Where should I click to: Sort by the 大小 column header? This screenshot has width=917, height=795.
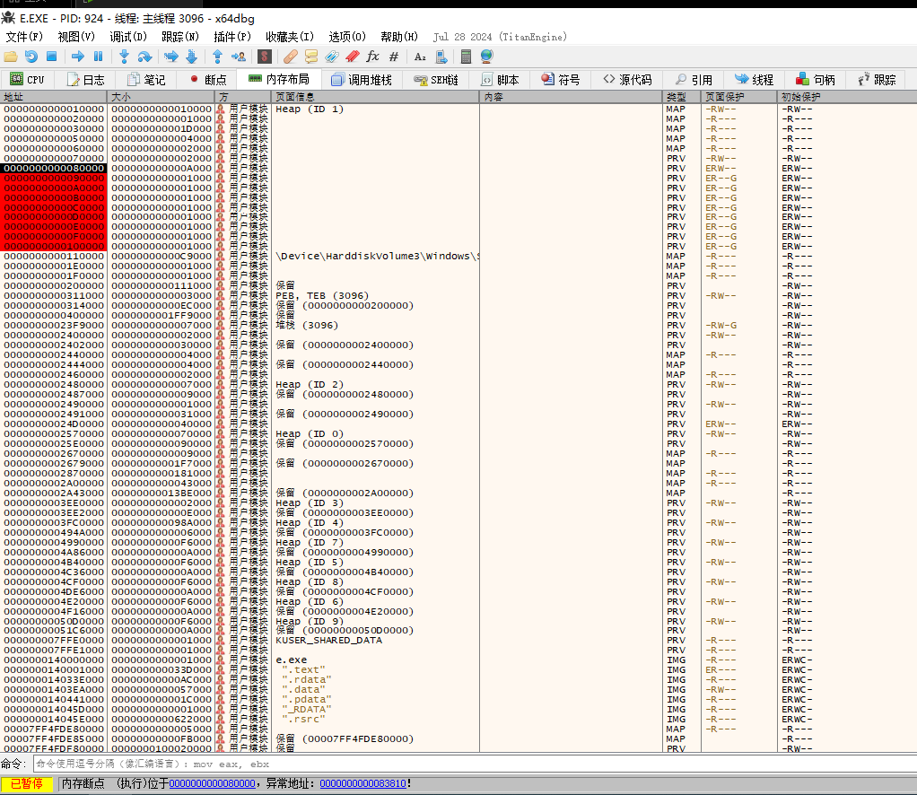(x=161, y=97)
